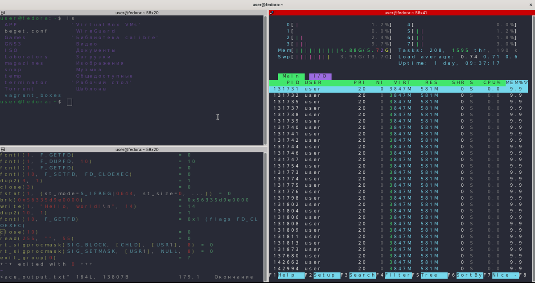
Task: Open the group icon in red htop pane titlebar
Action: [272, 12]
